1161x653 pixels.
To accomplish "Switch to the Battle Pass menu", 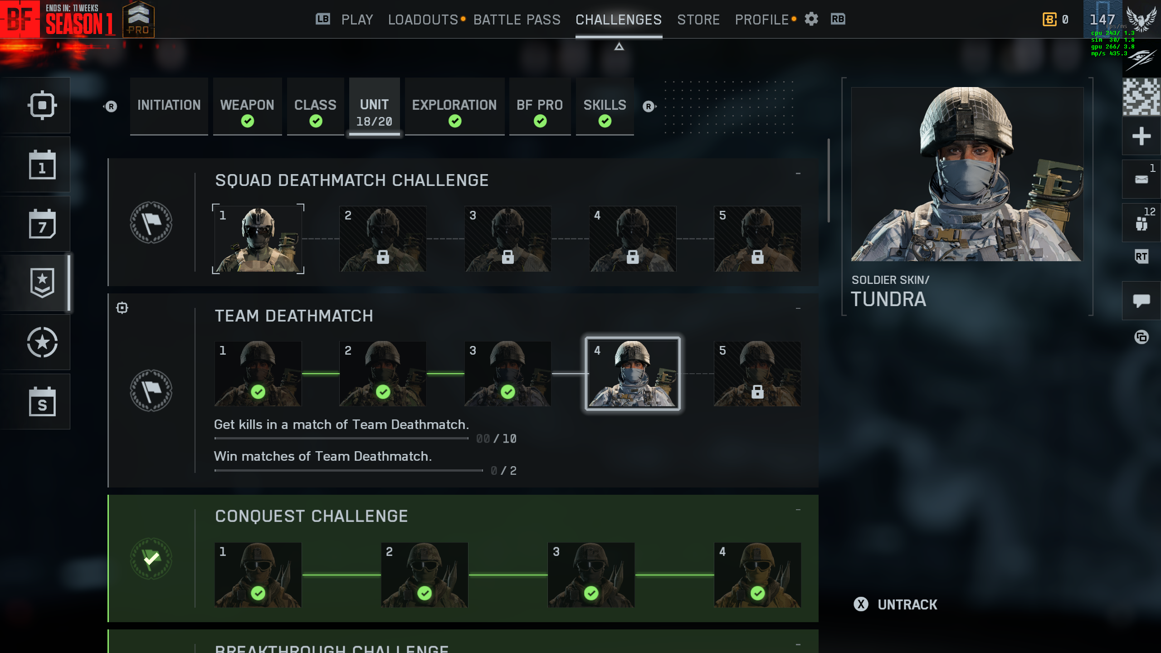I will 517,19.
